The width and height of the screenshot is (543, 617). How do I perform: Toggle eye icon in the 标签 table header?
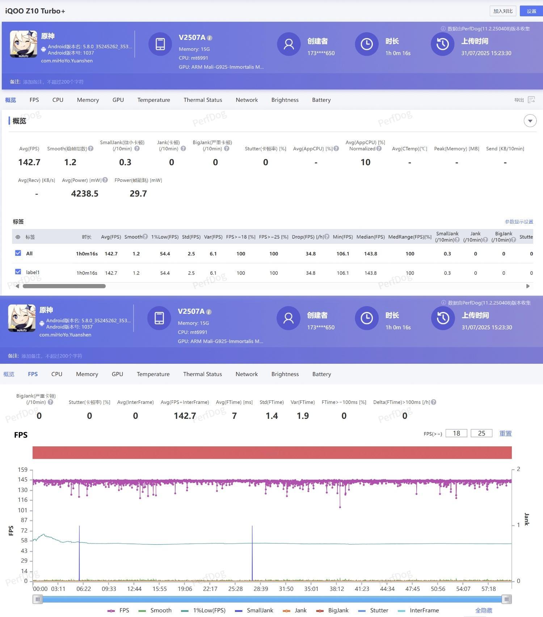point(18,237)
